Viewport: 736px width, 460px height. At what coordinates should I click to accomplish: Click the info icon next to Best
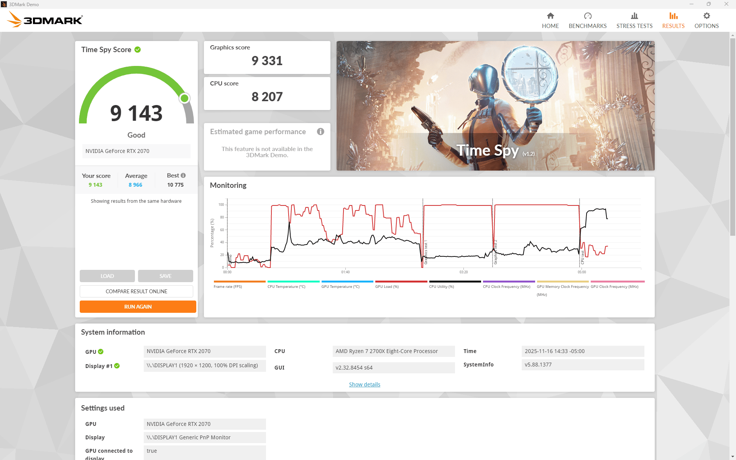pyautogui.click(x=183, y=175)
